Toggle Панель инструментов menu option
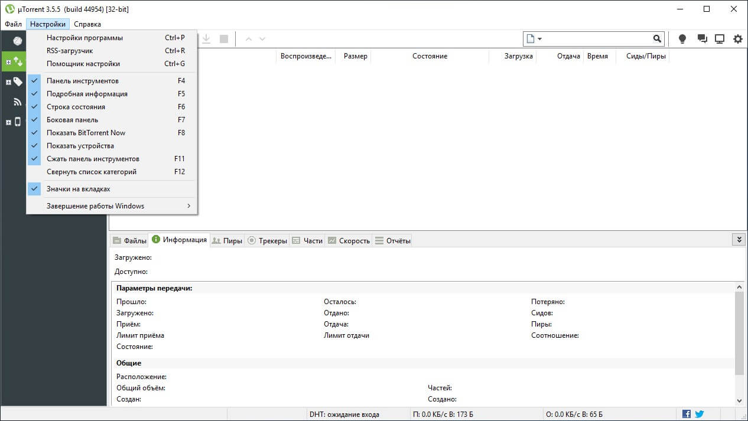Image resolution: width=748 pixels, height=421 pixels. pos(112,81)
